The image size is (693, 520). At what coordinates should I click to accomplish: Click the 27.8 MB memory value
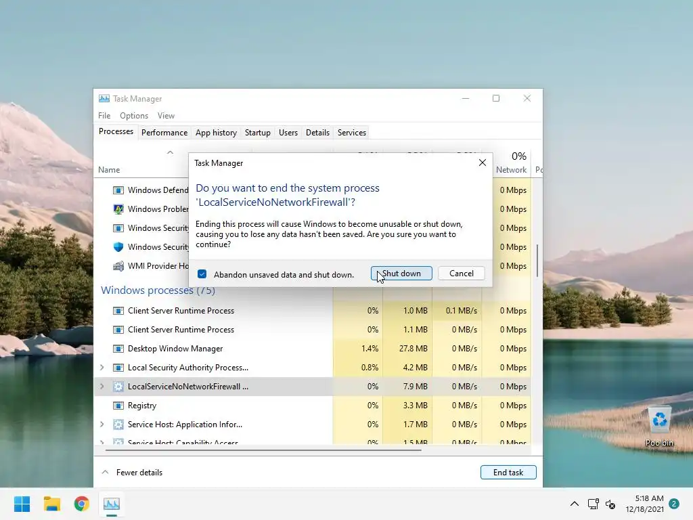413,349
